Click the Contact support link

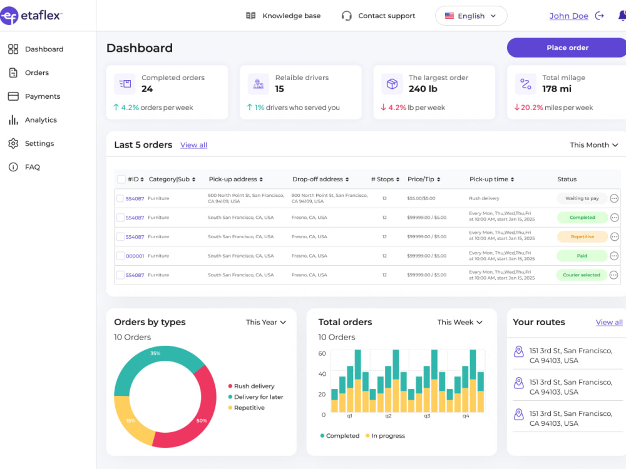click(386, 16)
